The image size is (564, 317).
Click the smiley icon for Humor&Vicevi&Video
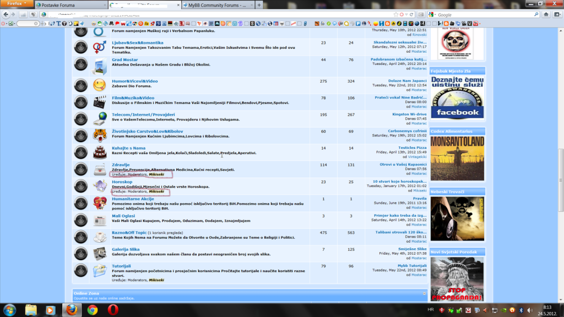[x=100, y=85]
